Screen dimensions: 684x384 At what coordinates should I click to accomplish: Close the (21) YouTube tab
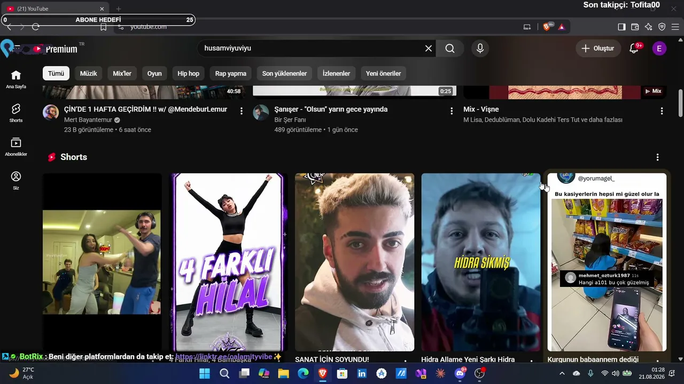tap(102, 9)
